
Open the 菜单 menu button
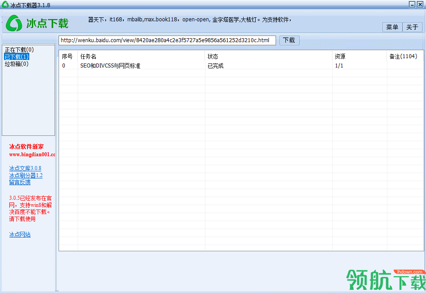click(x=392, y=27)
